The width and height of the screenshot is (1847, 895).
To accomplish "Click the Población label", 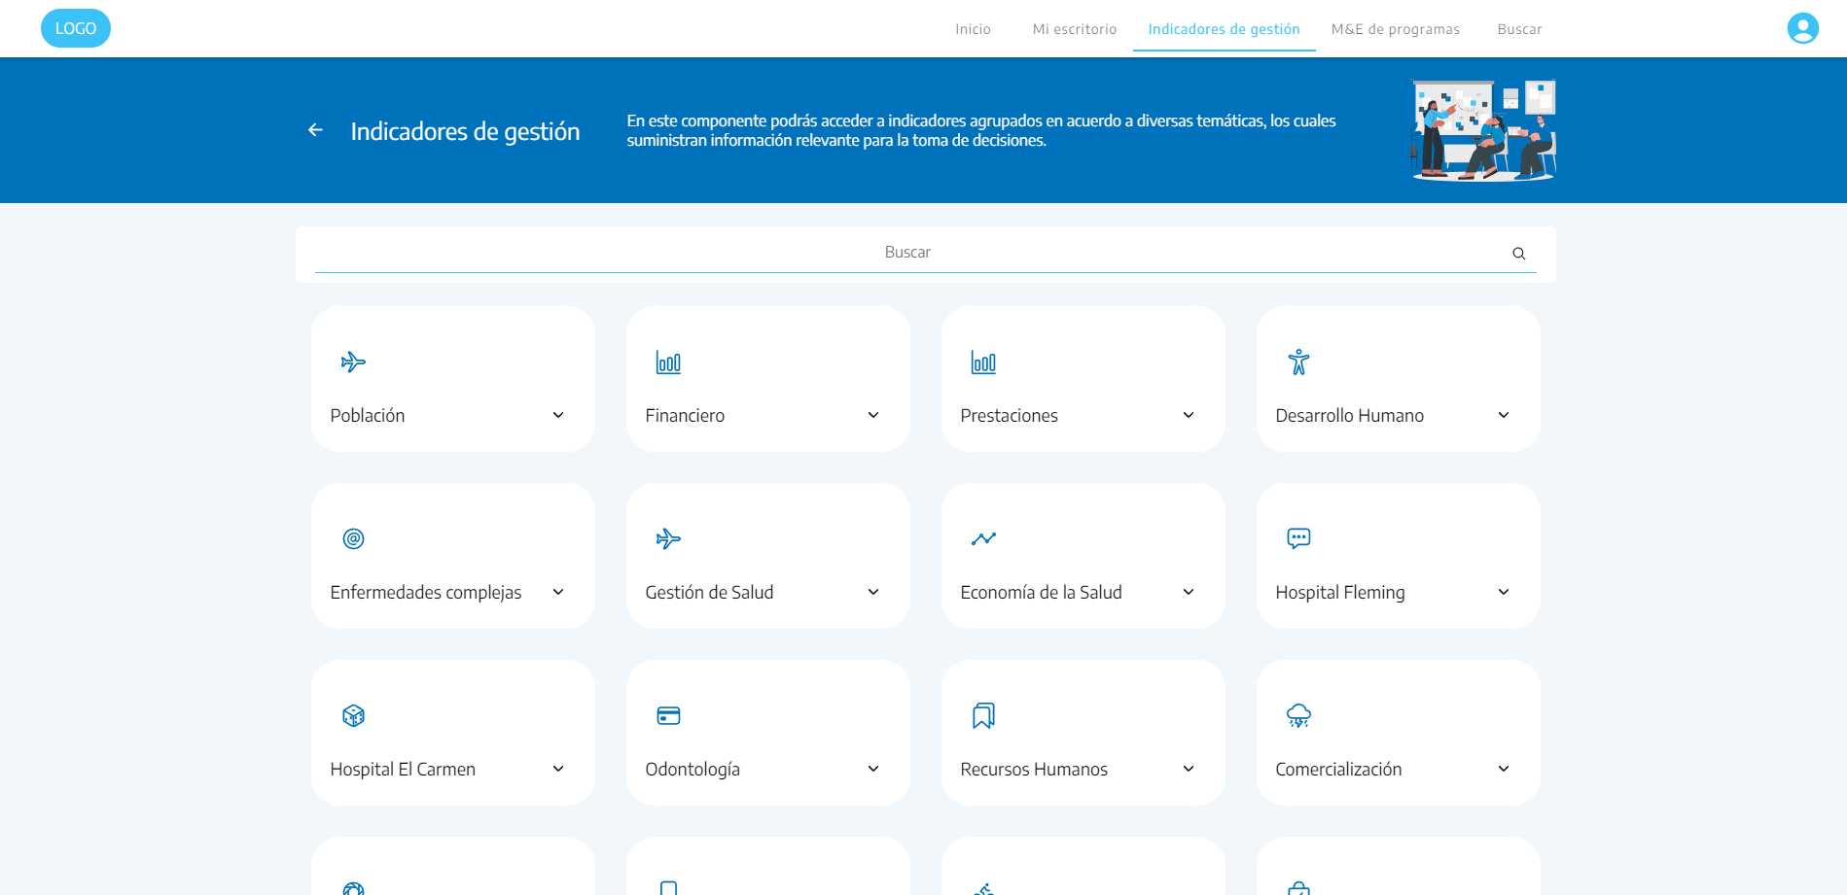I will point(368,416).
